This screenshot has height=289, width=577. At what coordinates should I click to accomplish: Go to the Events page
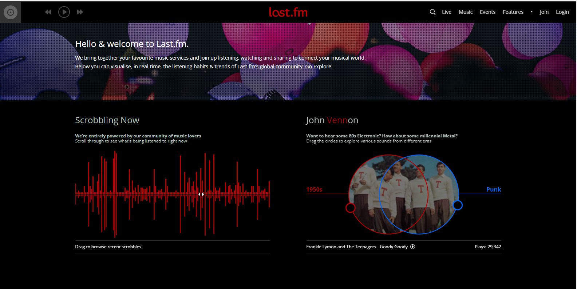[487, 12]
